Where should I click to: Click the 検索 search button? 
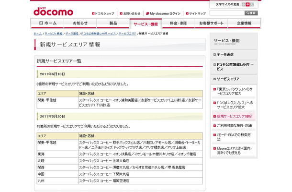tap(251, 13)
